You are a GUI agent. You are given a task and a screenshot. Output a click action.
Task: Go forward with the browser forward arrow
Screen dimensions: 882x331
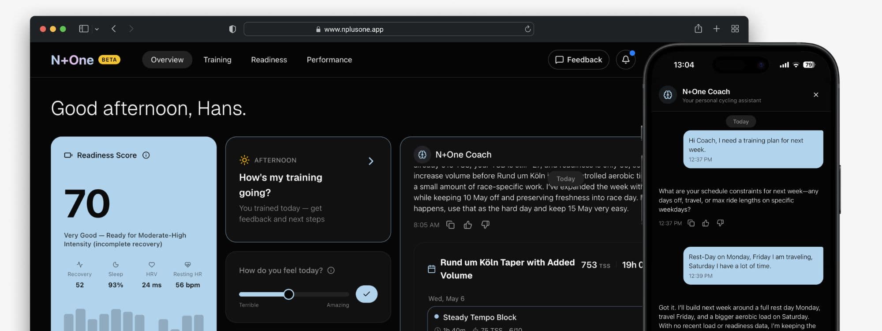coord(131,29)
